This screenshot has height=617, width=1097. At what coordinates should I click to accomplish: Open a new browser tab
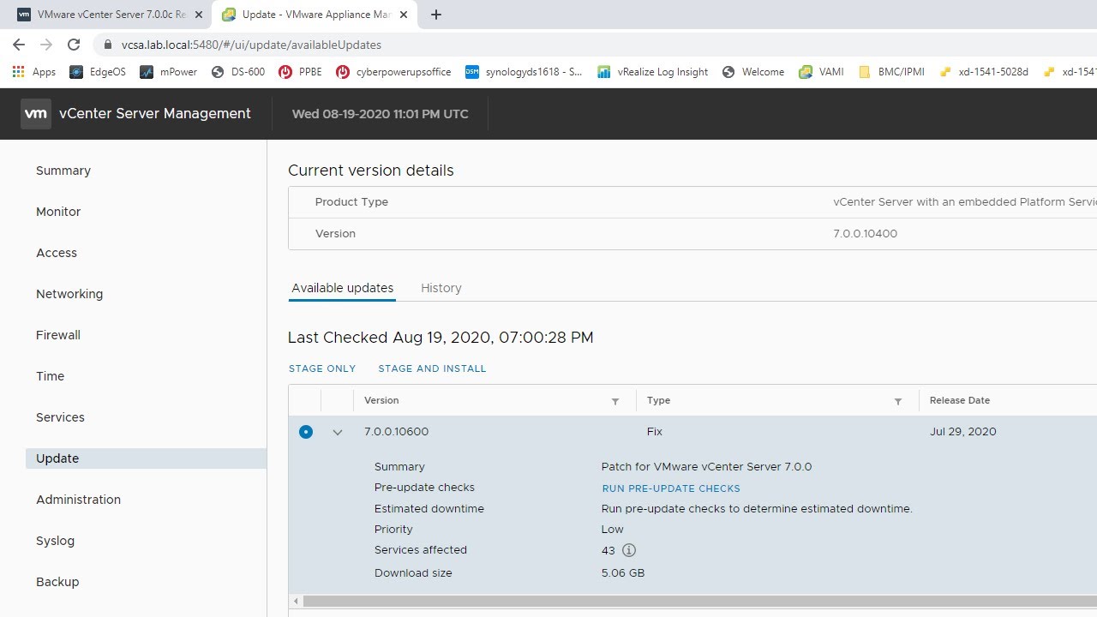(x=436, y=15)
